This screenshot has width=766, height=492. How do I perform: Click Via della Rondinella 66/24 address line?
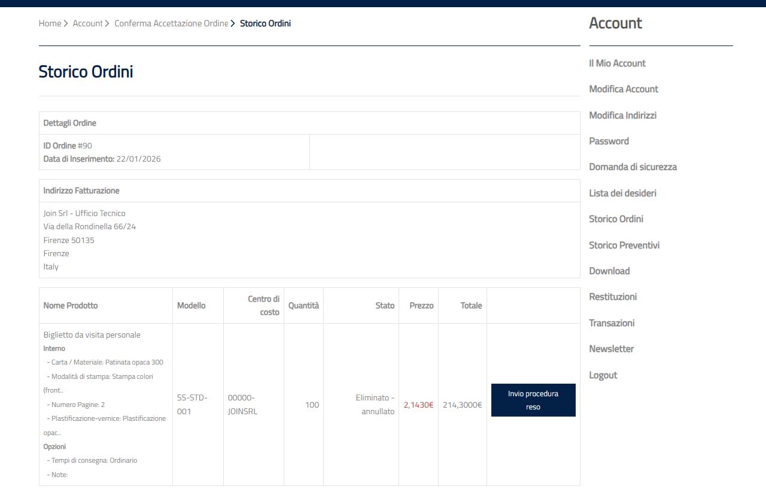[x=90, y=226]
